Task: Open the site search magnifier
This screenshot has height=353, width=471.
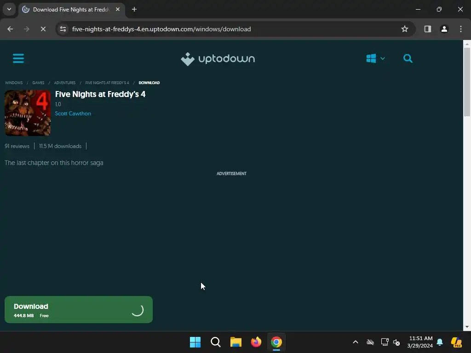Action: 408,58
